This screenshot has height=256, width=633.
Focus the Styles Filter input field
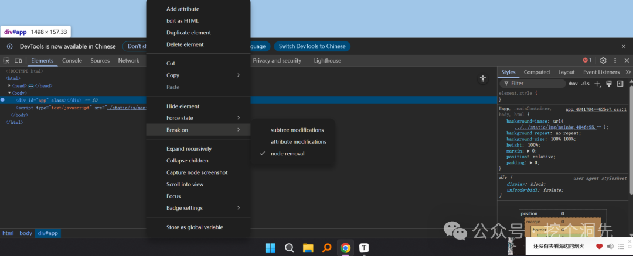click(x=533, y=84)
